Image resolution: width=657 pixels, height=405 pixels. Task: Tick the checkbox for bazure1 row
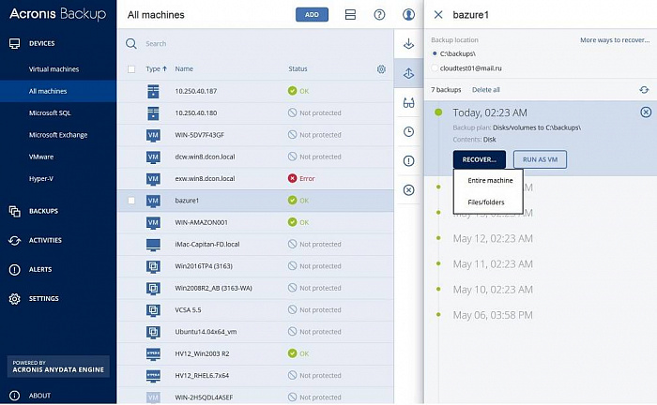(131, 201)
